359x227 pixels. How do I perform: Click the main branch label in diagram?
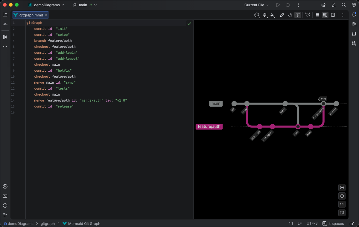point(216,104)
